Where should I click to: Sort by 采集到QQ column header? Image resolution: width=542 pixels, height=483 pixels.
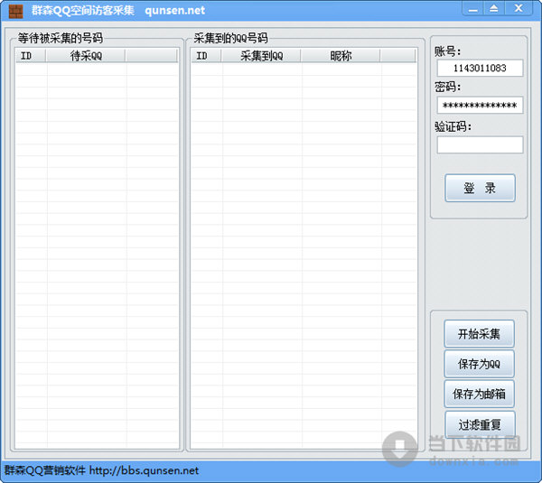click(261, 56)
